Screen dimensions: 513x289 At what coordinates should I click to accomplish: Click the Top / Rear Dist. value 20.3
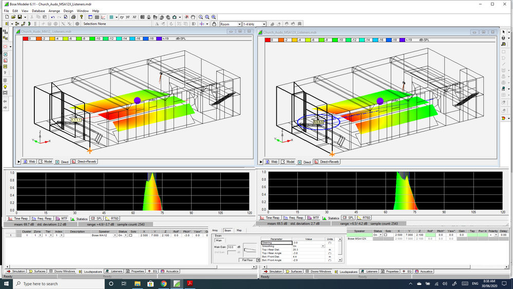309,250
